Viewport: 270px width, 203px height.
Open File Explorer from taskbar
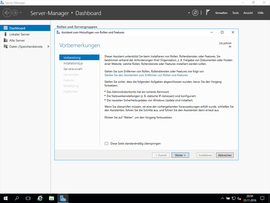pyautogui.click(x=51, y=198)
